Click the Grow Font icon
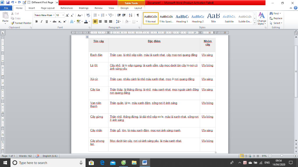 point(67,15)
